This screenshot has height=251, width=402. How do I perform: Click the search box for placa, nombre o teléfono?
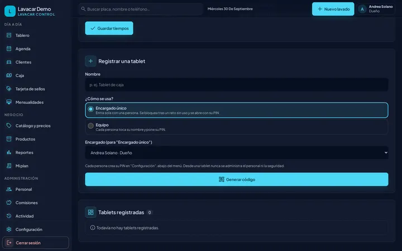(141, 9)
